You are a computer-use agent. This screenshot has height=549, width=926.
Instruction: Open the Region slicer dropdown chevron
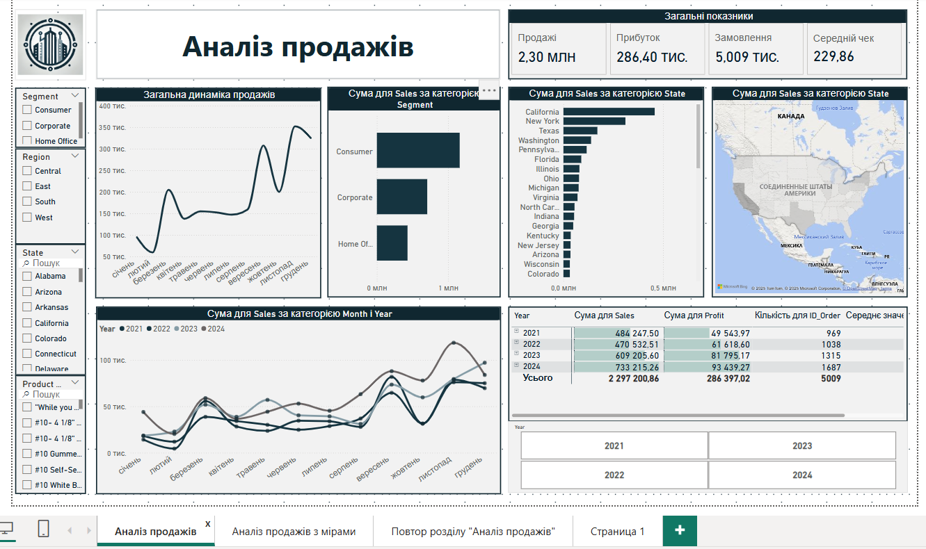pos(75,157)
